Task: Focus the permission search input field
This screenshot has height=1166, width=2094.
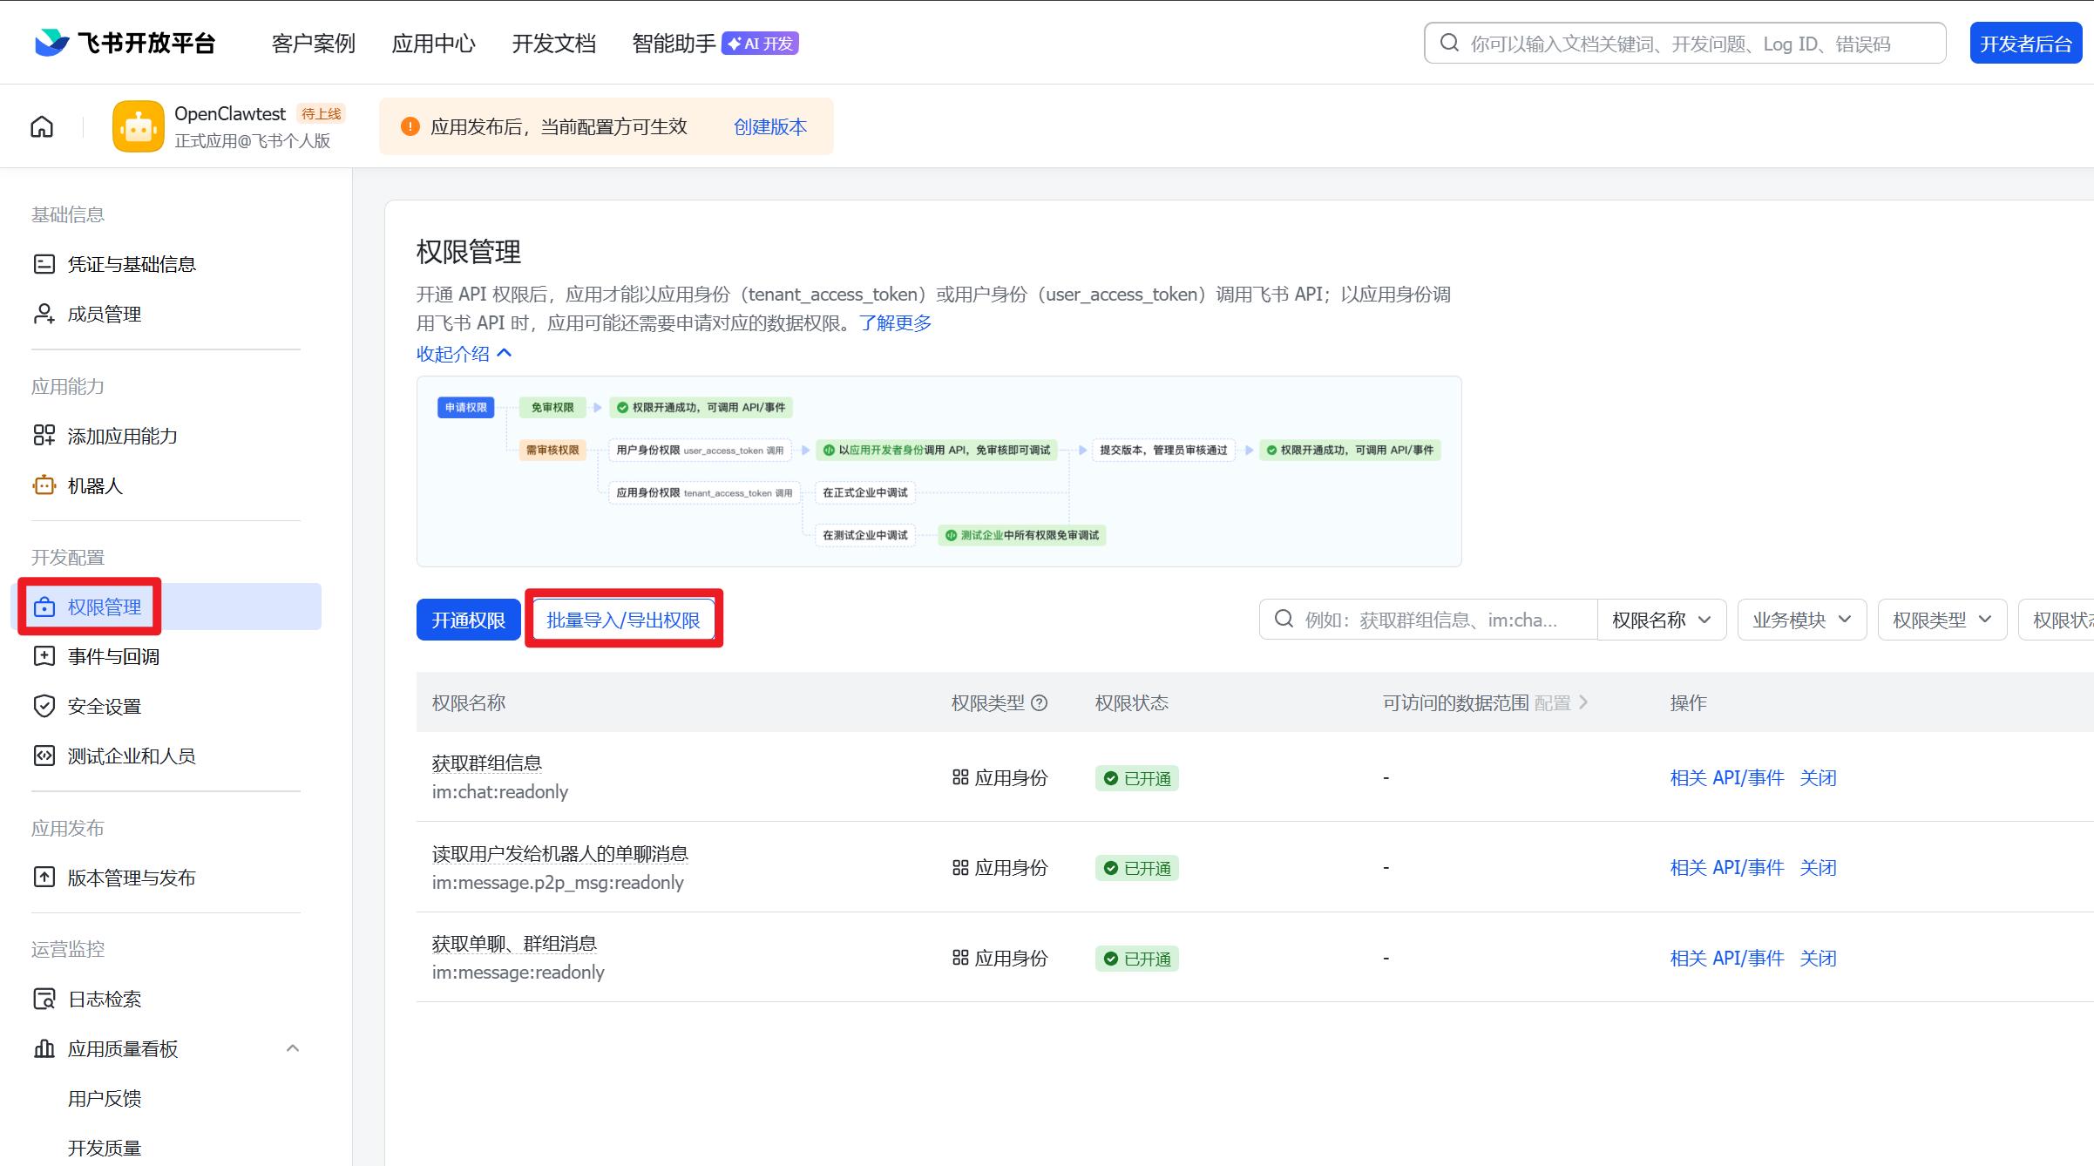Action: pyautogui.click(x=1429, y=620)
